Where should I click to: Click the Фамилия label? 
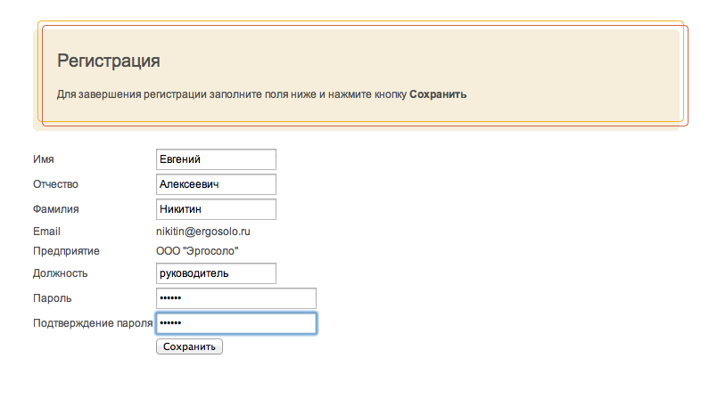click(56, 209)
